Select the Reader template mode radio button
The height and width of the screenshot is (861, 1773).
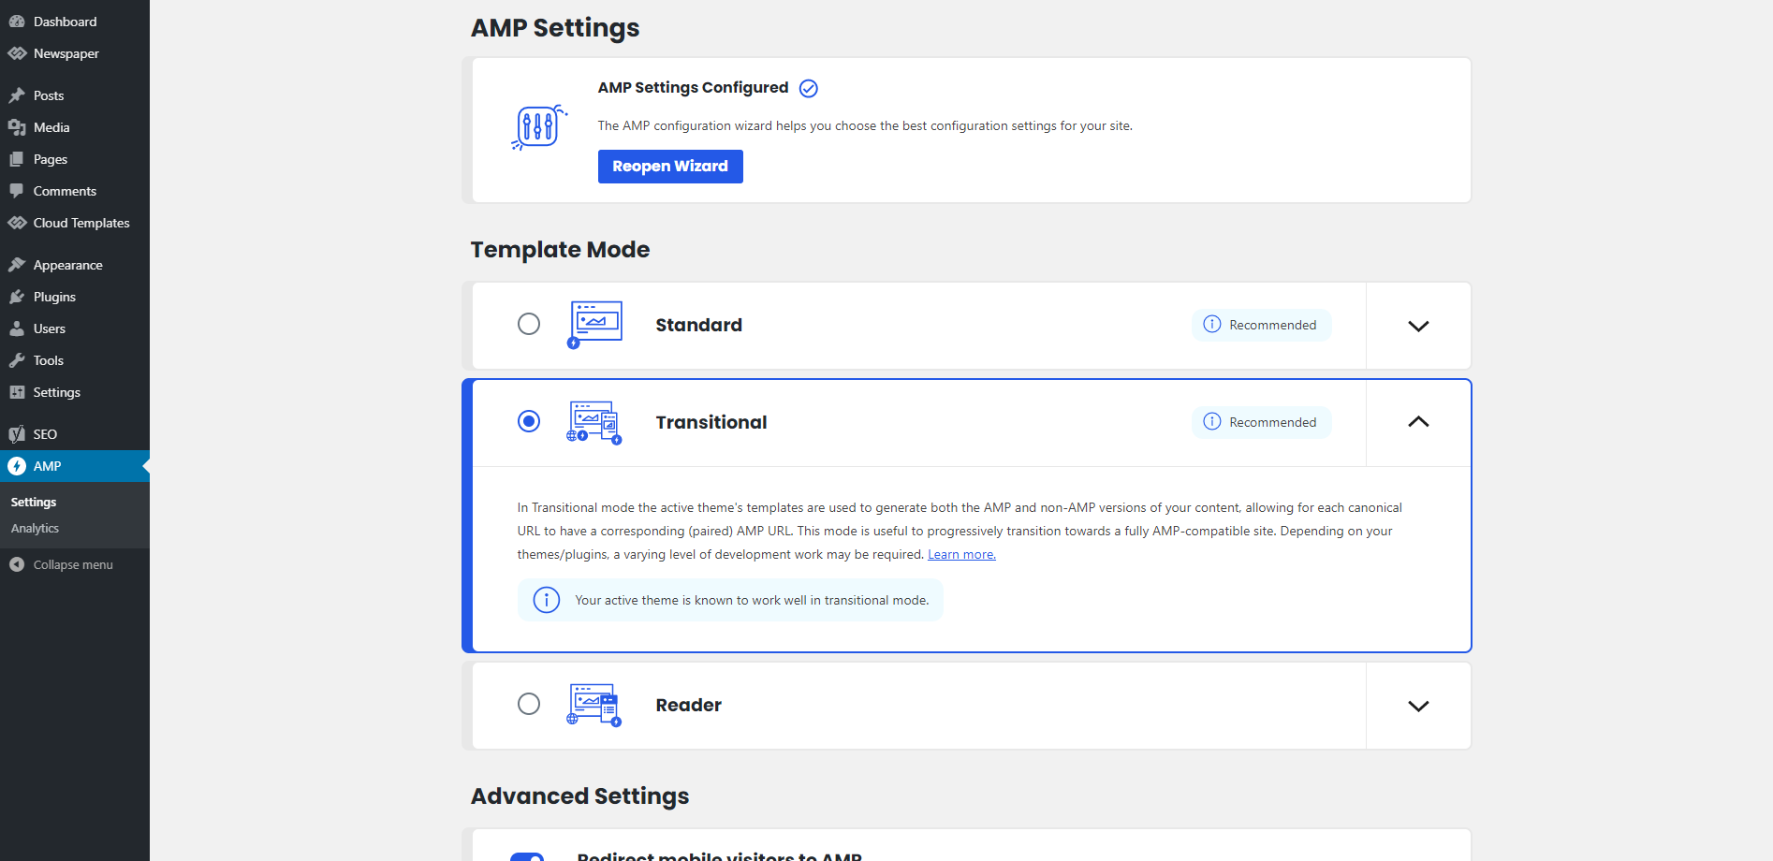pos(529,704)
